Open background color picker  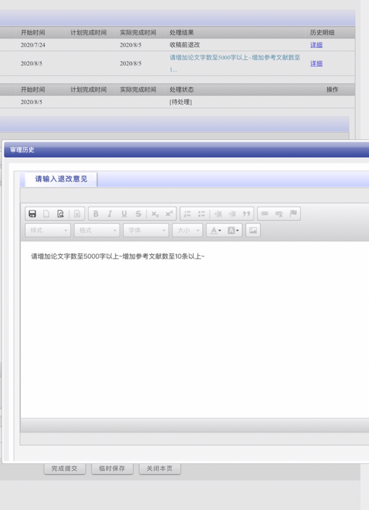[x=233, y=230]
